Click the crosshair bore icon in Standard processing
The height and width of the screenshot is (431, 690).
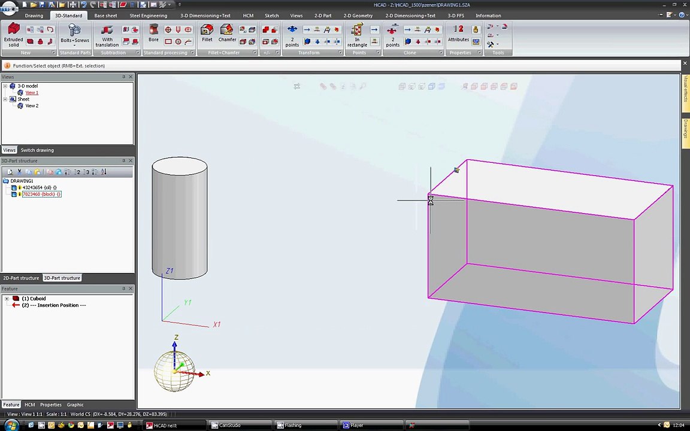point(168,29)
